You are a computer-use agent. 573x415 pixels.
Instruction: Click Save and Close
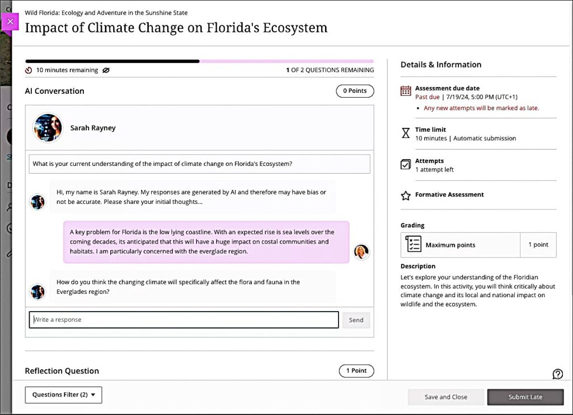point(446,397)
